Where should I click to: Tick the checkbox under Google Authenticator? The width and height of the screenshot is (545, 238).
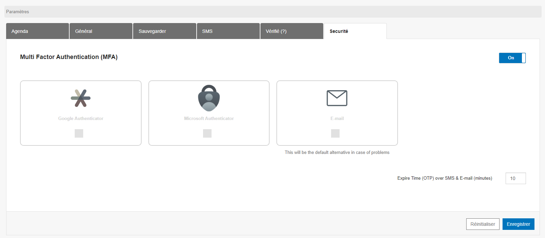click(79, 134)
